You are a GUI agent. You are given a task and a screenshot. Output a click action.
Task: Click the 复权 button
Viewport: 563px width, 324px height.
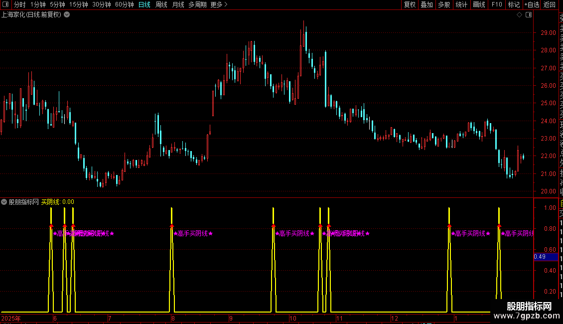(x=410, y=4)
